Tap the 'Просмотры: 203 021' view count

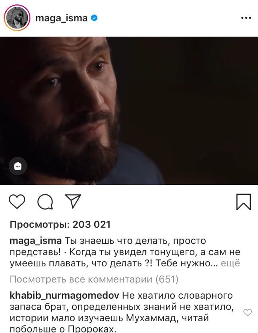[x=60, y=224]
